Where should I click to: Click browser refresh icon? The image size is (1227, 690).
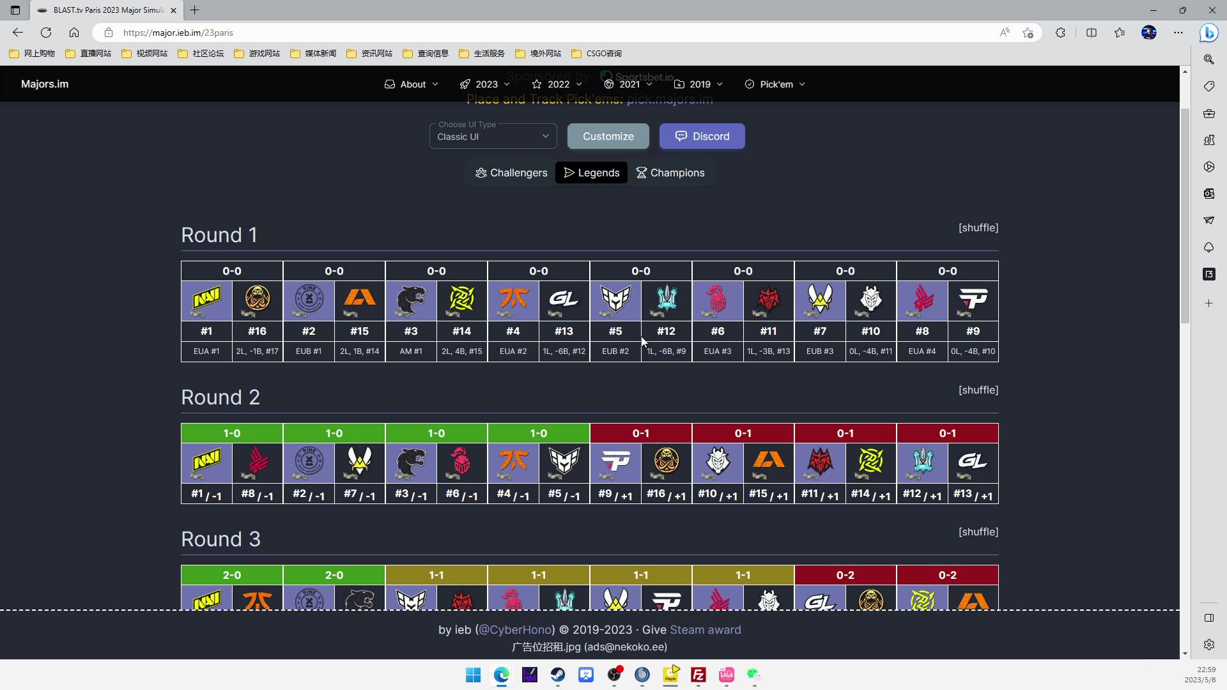46,33
